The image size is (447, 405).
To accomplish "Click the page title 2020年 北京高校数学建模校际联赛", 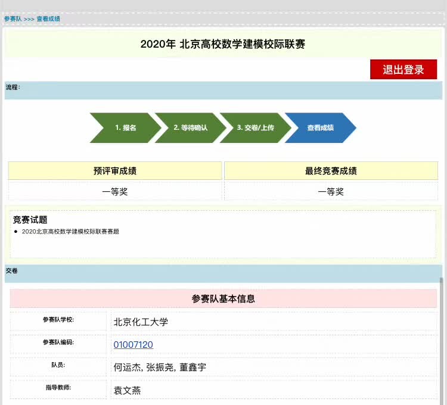I will pyautogui.click(x=223, y=44).
